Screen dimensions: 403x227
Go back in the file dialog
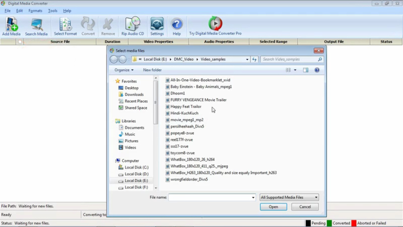point(114,60)
